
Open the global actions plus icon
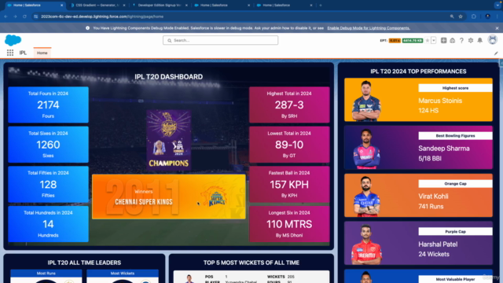(443, 40)
